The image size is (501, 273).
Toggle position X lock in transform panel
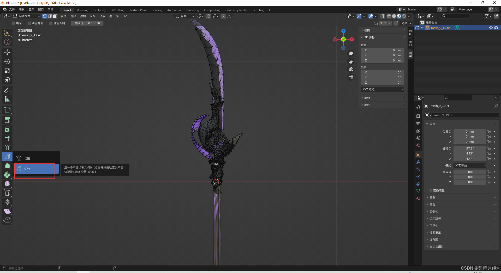[489, 132]
